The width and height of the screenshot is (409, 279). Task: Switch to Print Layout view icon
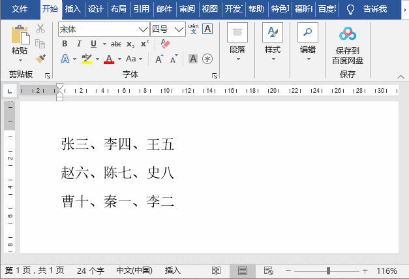tap(242, 271)
